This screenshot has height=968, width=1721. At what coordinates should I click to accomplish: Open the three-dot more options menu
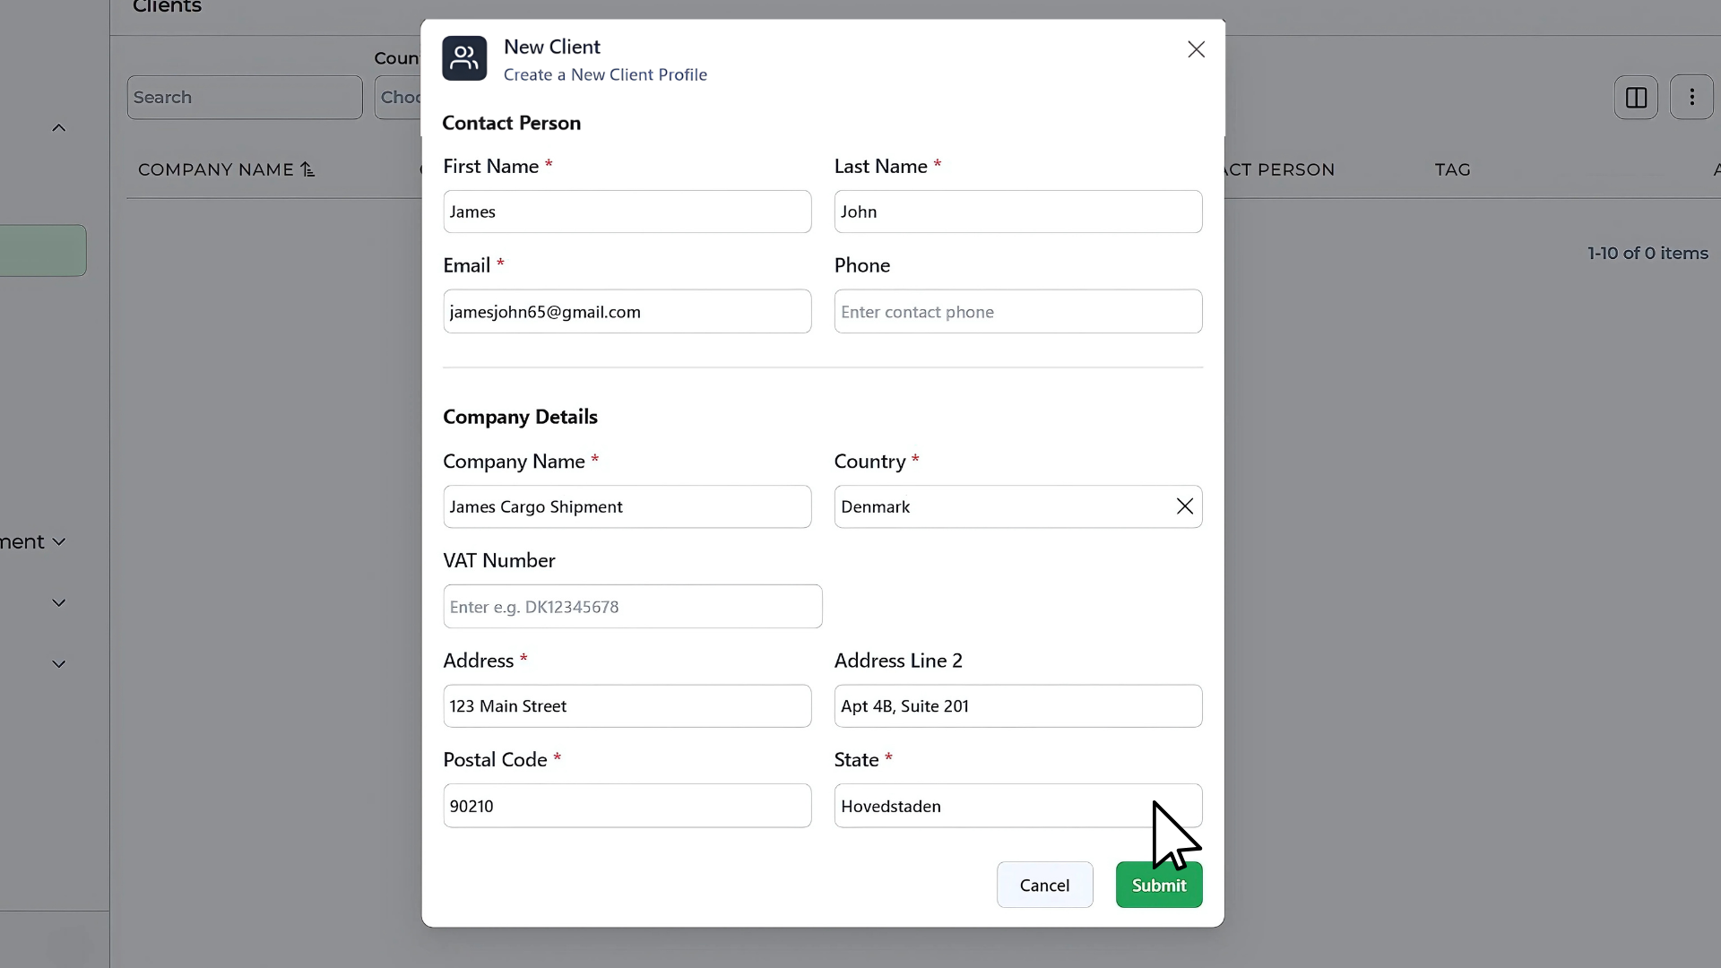coord(1691,98)
